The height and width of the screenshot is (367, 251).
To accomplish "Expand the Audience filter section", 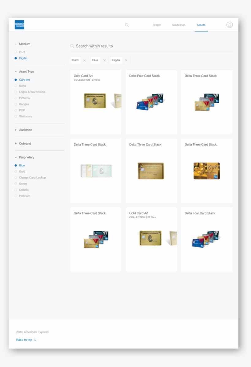I will point(23,130).
